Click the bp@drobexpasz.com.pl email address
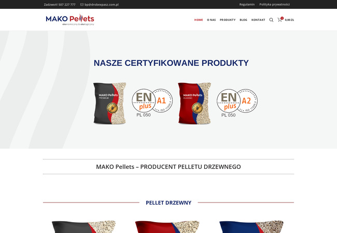337x233 pixels. coord(102,5)
